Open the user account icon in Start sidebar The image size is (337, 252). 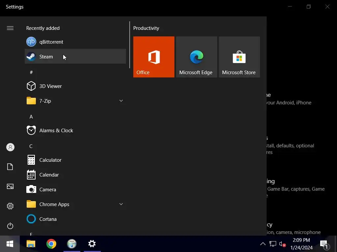coord(10,147)
